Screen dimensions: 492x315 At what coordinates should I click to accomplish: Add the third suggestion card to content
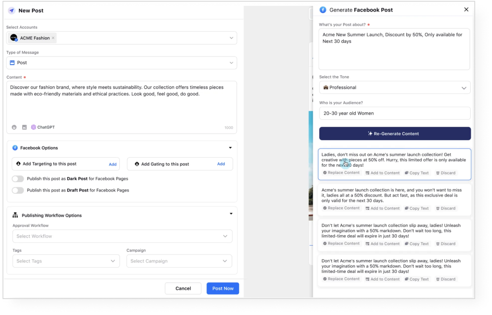(383, 244)
